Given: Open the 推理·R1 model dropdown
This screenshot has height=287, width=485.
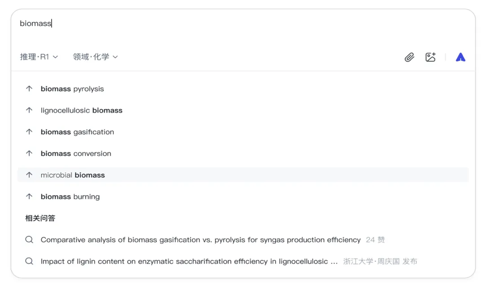Looking at the screenshot, I should click(x=39, y=57).
